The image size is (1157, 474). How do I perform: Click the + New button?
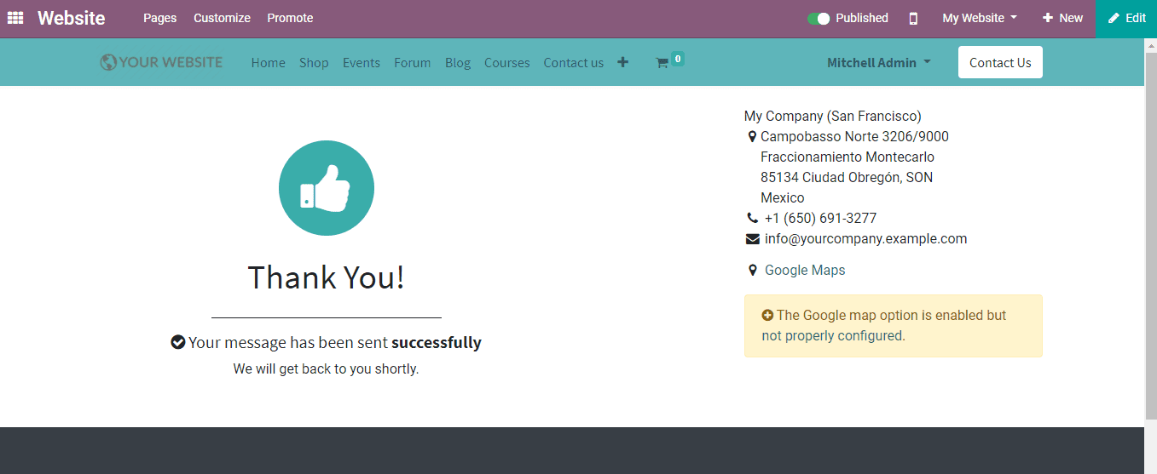pos(1062,18)
